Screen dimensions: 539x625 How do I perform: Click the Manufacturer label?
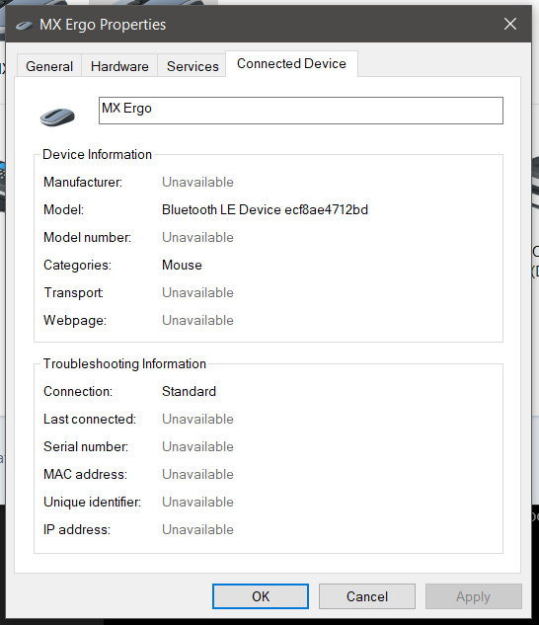(83, 182)
